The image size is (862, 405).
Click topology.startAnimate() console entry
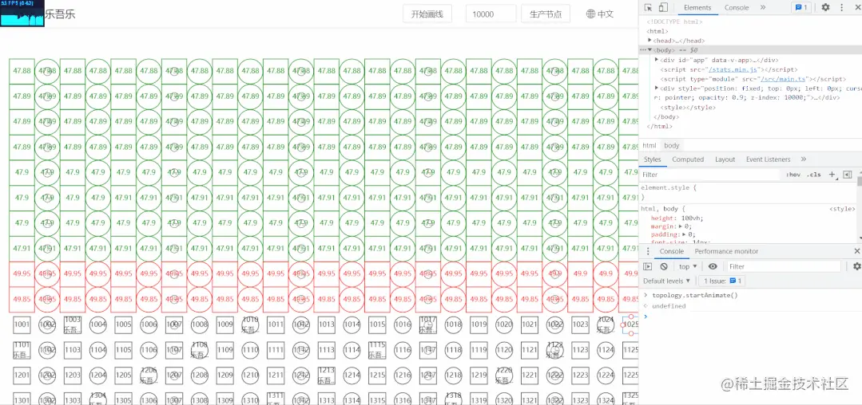[x=695, y=295]
